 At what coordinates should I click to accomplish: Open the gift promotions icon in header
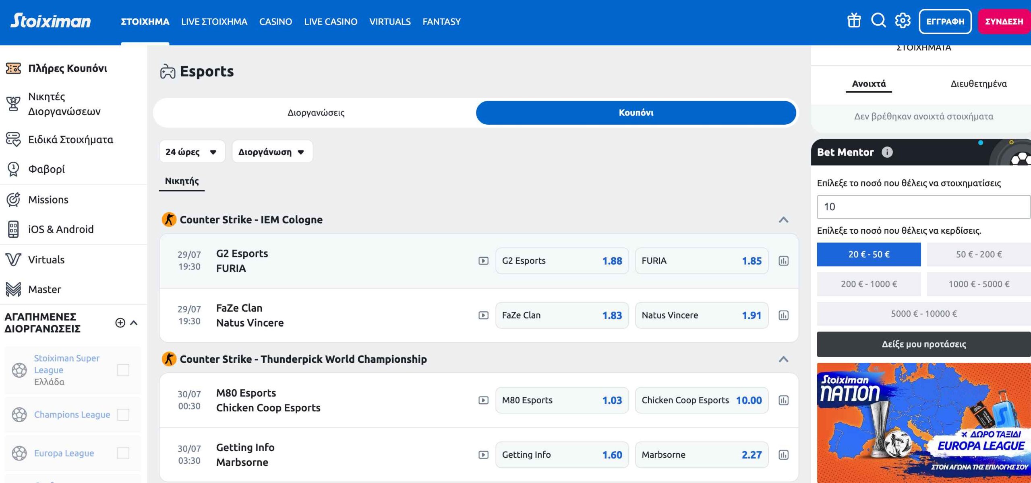tap(854, 21)
